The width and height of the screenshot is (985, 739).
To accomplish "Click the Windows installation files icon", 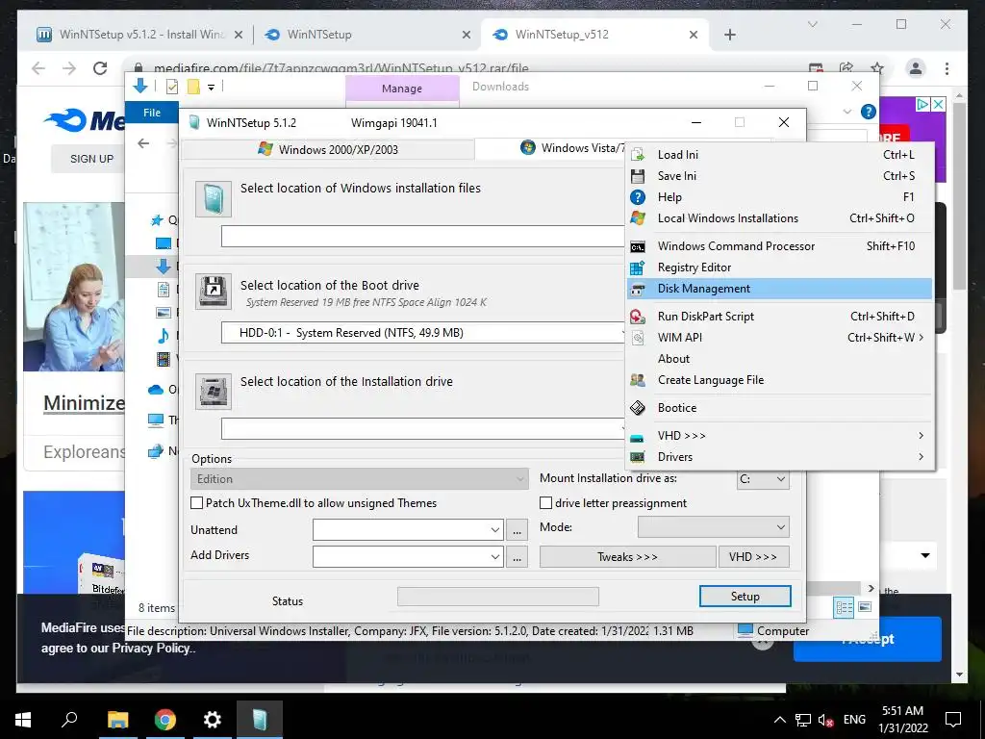I will click(x=214, y=199).
